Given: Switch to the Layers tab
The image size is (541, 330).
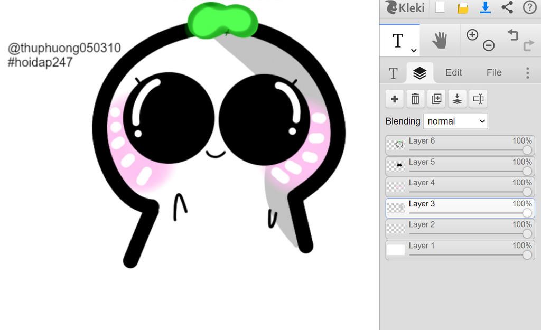Looking at the screenshot, I should pyautogui.click(x=419, y=73).
